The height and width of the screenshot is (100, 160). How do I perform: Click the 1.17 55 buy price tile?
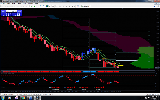(x=17, y=15)
